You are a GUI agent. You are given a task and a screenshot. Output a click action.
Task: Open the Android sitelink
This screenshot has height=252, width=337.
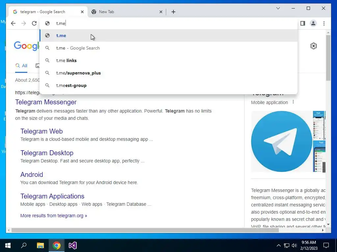[32, 175]
